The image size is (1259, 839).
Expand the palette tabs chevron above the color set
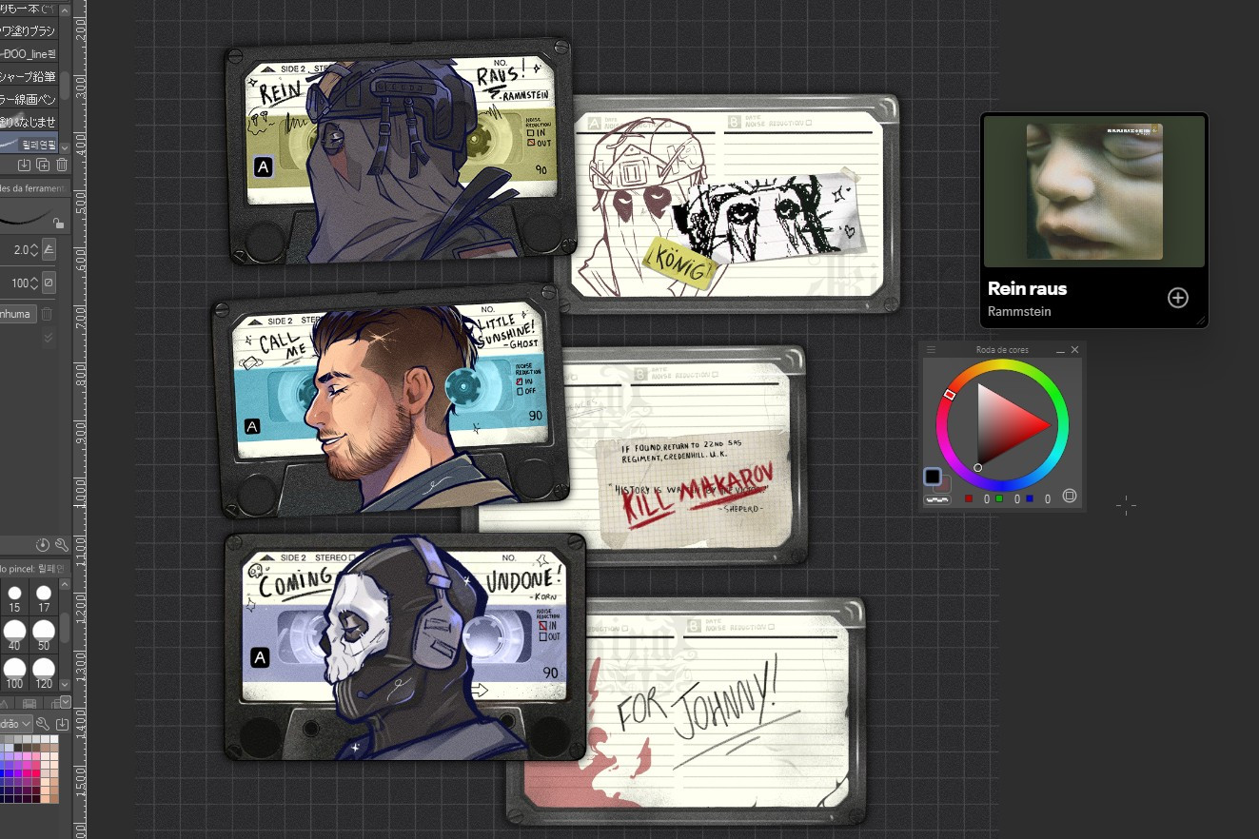[x=65, y=702]
